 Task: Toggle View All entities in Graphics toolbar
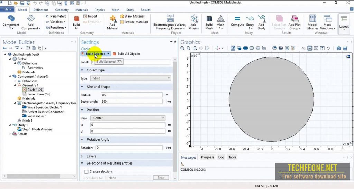pyautogui.click(x=322, y=48)
